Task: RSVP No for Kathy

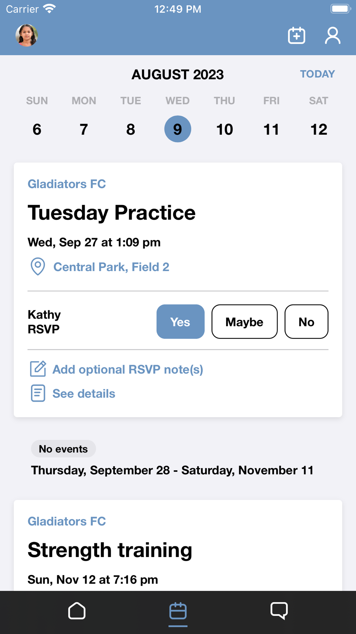Action: tap(306, 322)
